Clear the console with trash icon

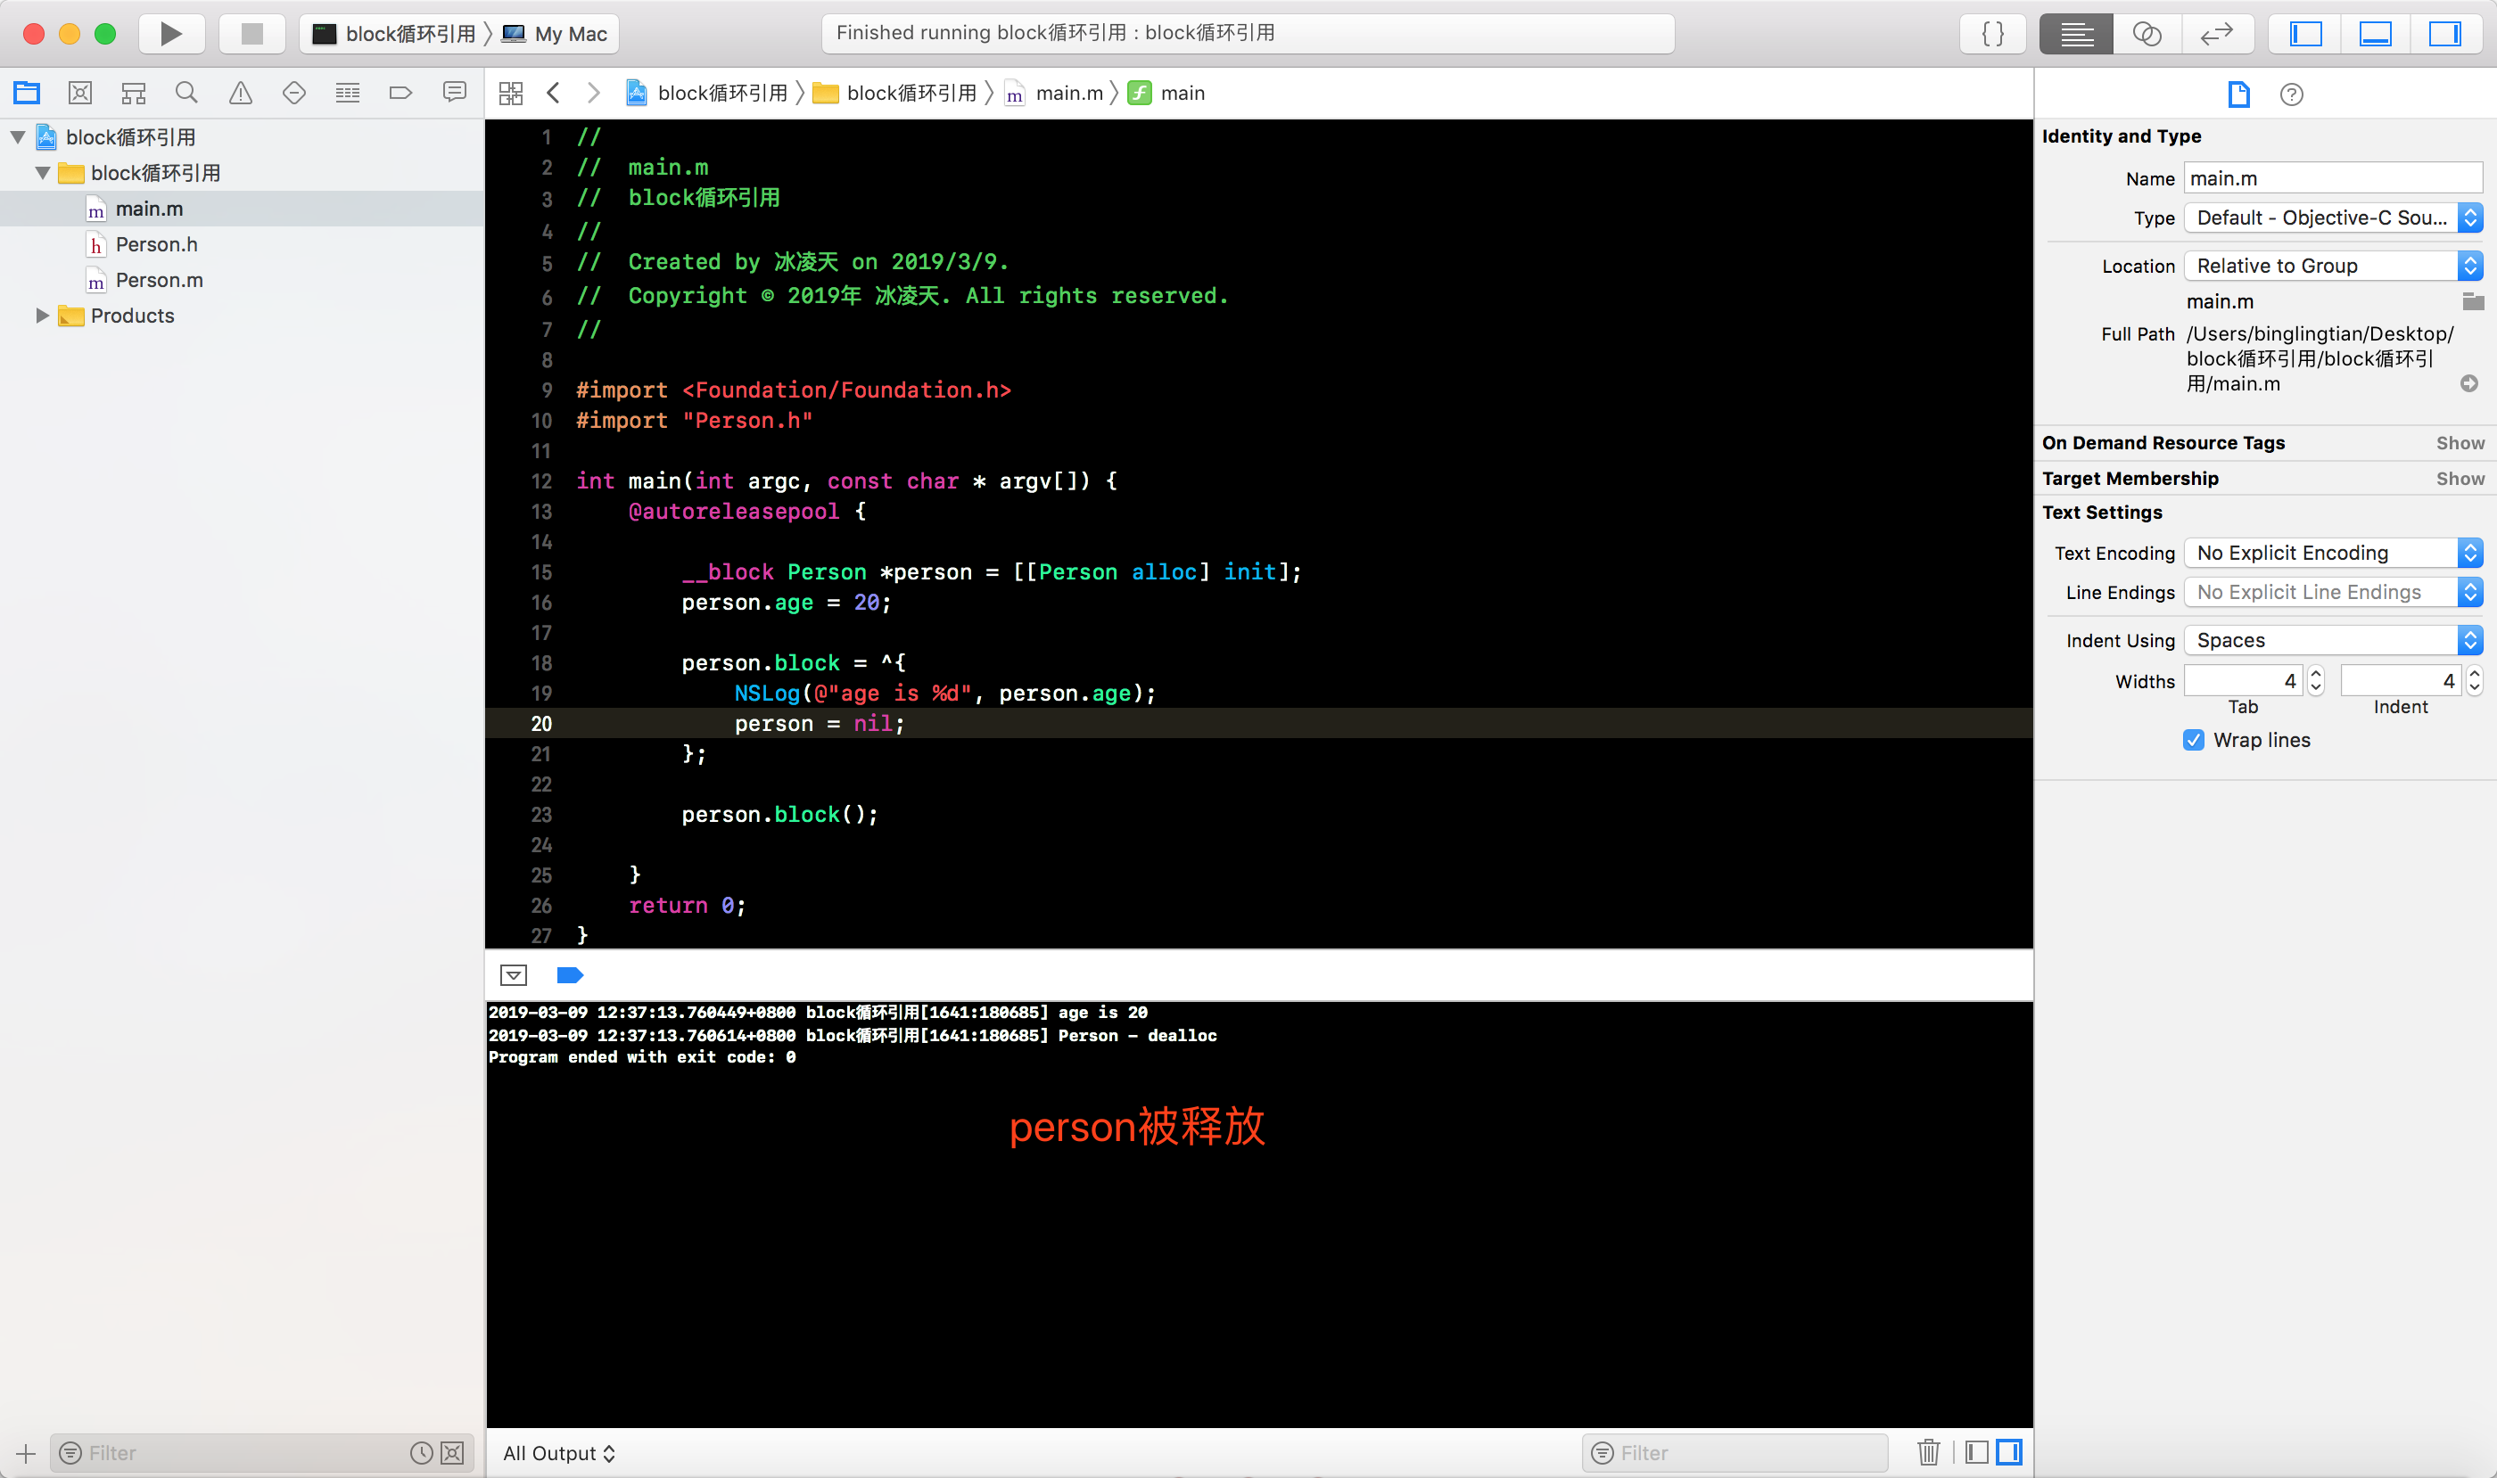(1929, 1452)
